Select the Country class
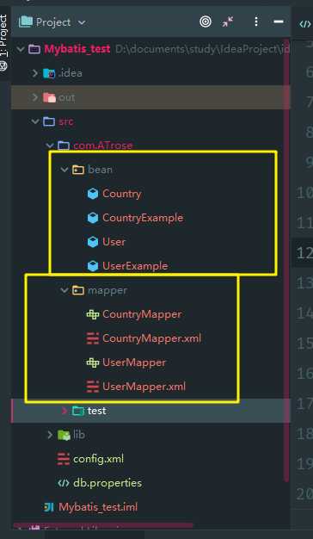 tap(122, 194)
